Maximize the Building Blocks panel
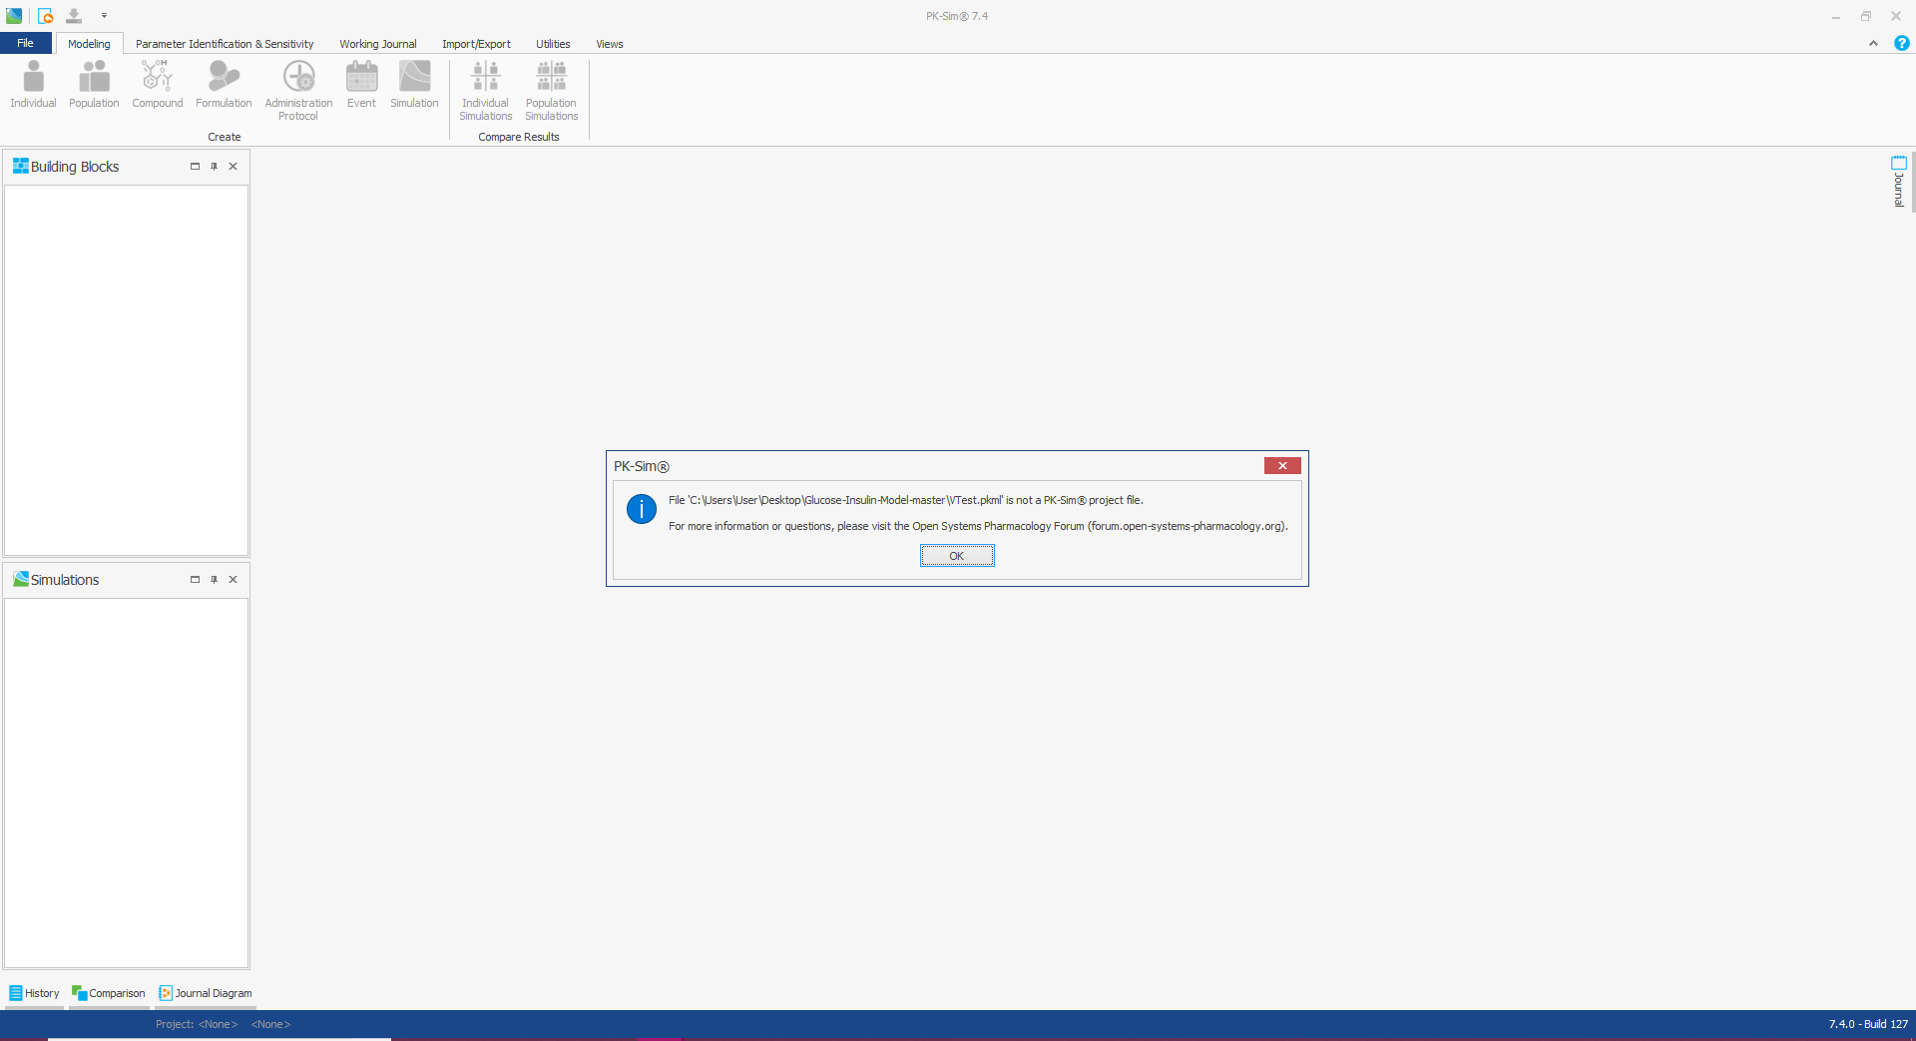1916x1041 pixels. click(x=195, y=167)
